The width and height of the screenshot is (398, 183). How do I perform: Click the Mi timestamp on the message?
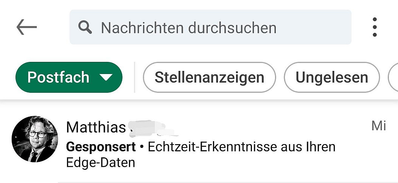tap(378, 126)
